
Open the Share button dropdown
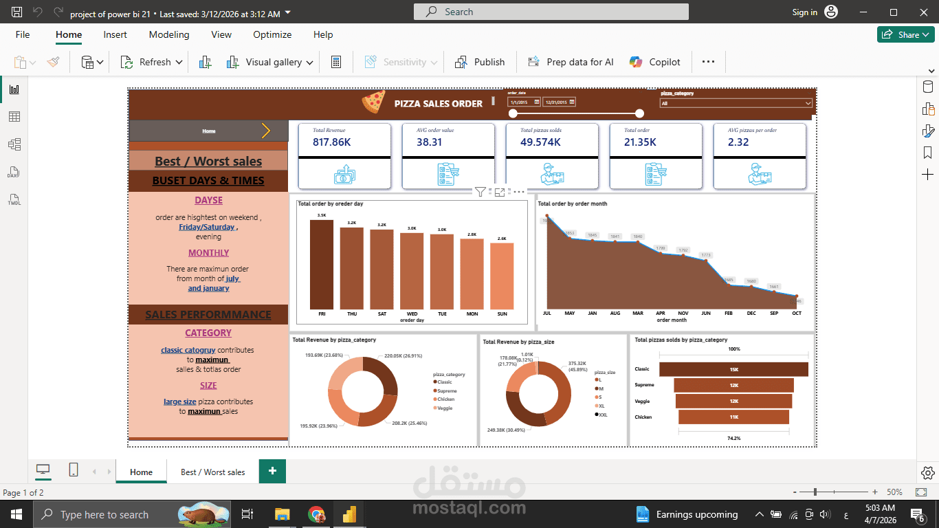pos(927,34)
